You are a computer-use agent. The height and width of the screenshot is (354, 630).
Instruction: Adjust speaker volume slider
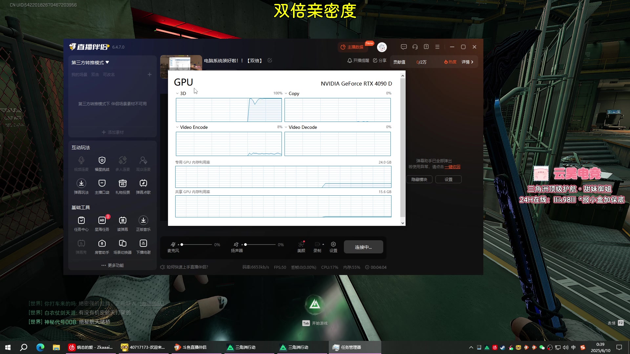pyautogui.click(x=260, y=245)
